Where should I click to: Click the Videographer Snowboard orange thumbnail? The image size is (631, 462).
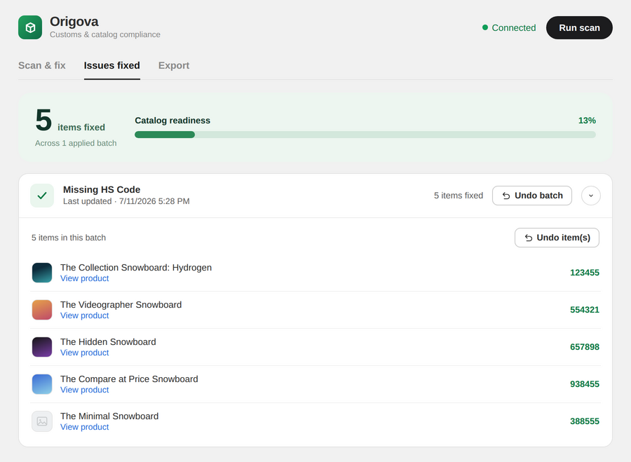click(42, 310)
